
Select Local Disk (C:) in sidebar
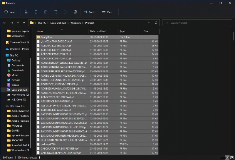click(19, 90)
